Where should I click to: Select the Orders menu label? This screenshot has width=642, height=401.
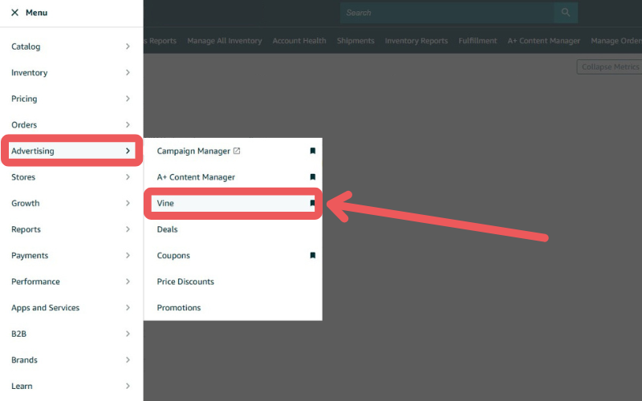(24, 125)
